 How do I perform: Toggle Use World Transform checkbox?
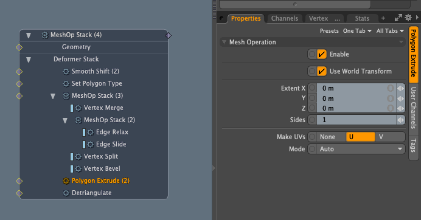pyautogui.click(x=321, y=71)
